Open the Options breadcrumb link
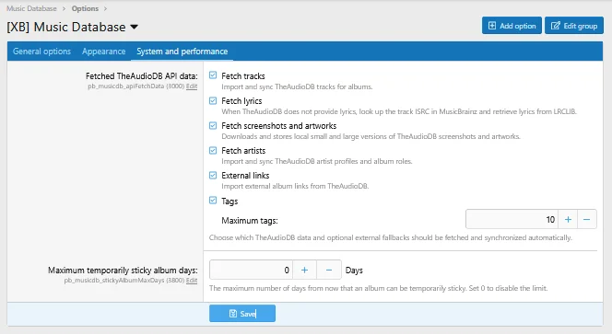This screenshot has height=334, width=612. click(85, 8)
